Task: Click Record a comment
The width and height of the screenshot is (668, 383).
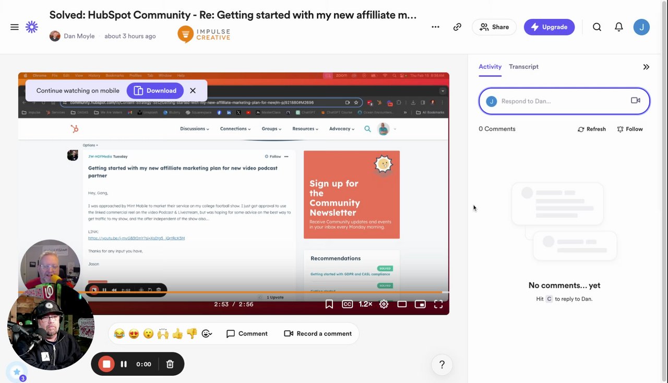Action: pyautogui.click(x=318, y=333)
